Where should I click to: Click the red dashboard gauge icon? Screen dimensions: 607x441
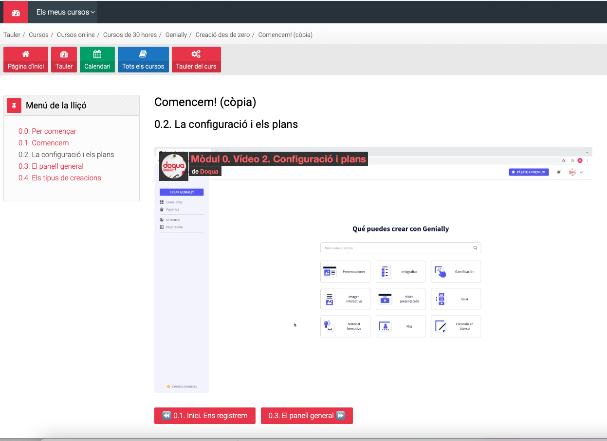[16, 12]
